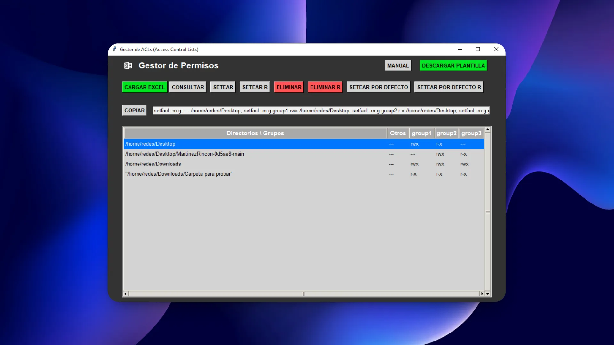Open the MANUAL button
Image resolution: width=614 pixels, height=345 pixels.
coord(398,65)
